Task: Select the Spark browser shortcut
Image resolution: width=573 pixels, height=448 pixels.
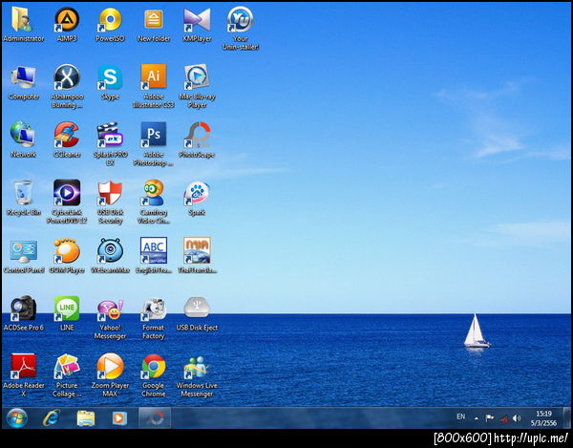Action: point(197,193)
